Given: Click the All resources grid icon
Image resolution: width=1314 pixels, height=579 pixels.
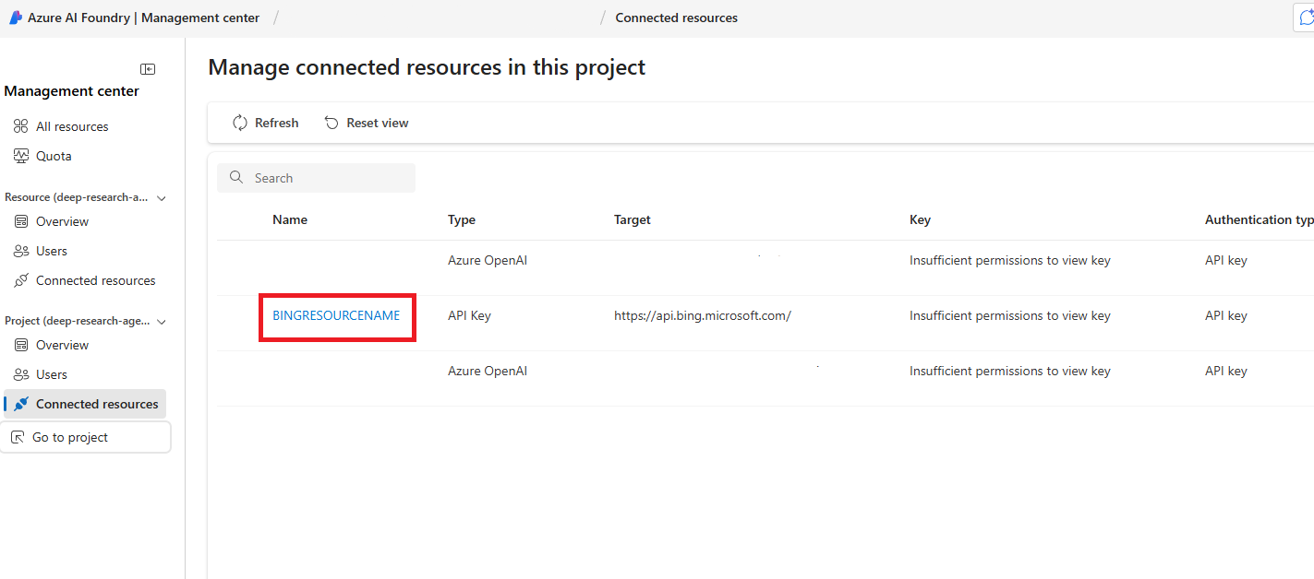Looking at the screenshot, I should tap(20, 126).
